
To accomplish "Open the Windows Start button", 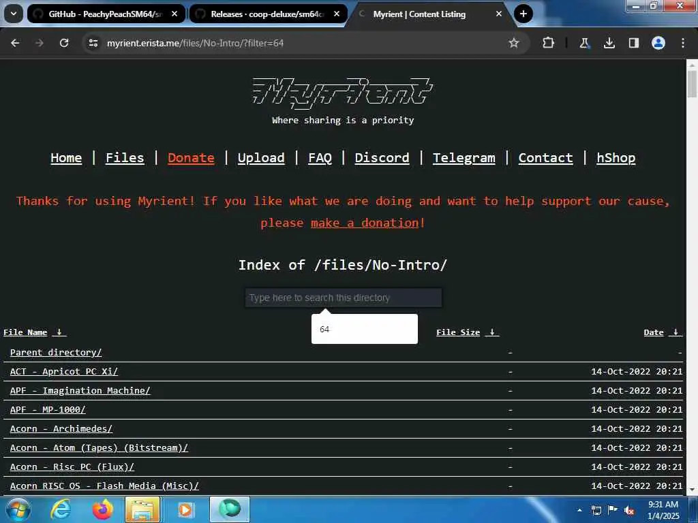I will pyautogui.click(x=18, y=509).
